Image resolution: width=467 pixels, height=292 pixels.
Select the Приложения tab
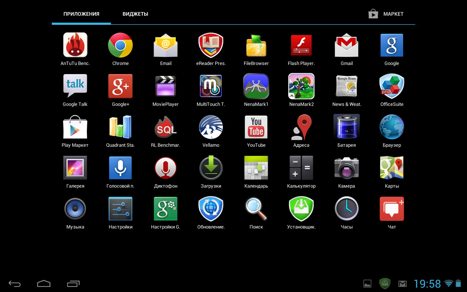[x=81, y=14]
